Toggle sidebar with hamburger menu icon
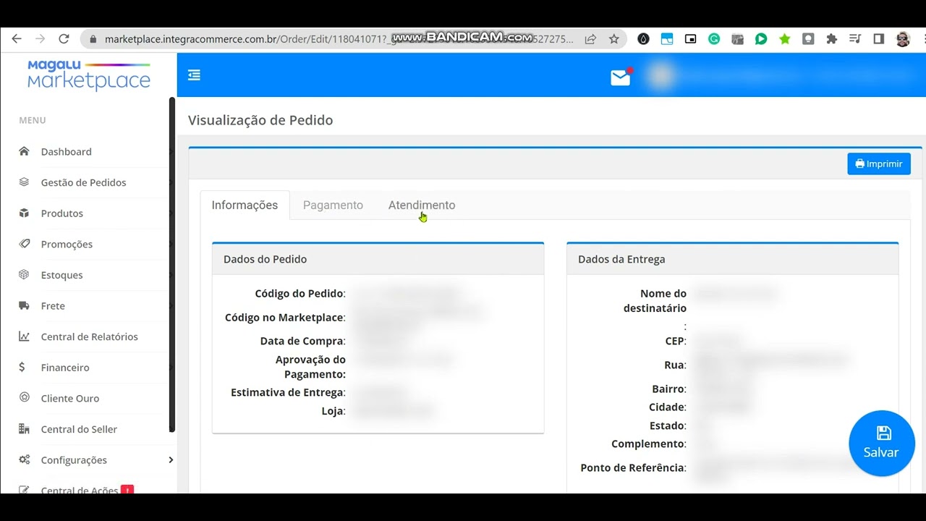This screenshot has height=521, width=926. [x=194, y=75]
